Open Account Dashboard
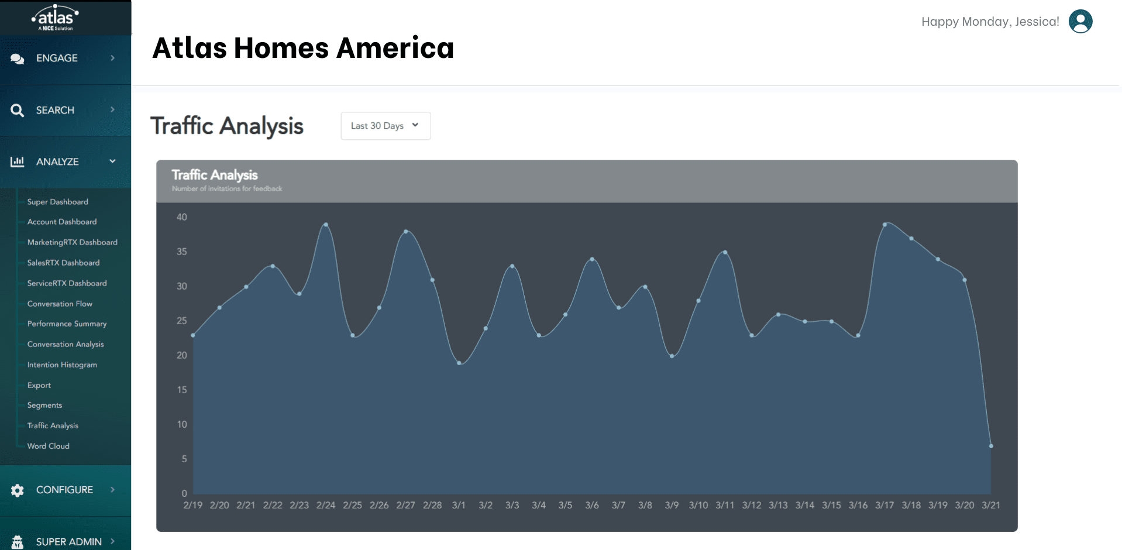This screenshot has height=550, width=1122. coord(62,222)
